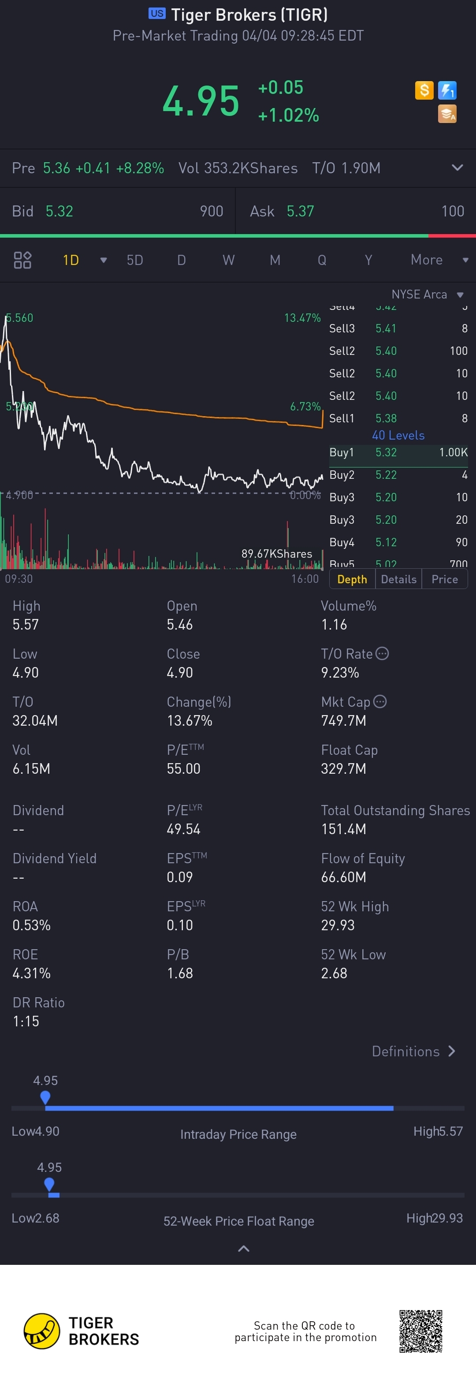Tap the Buy2 5.22 order book row
This screenshot has width=476, height=1398.
click(398, 475)
